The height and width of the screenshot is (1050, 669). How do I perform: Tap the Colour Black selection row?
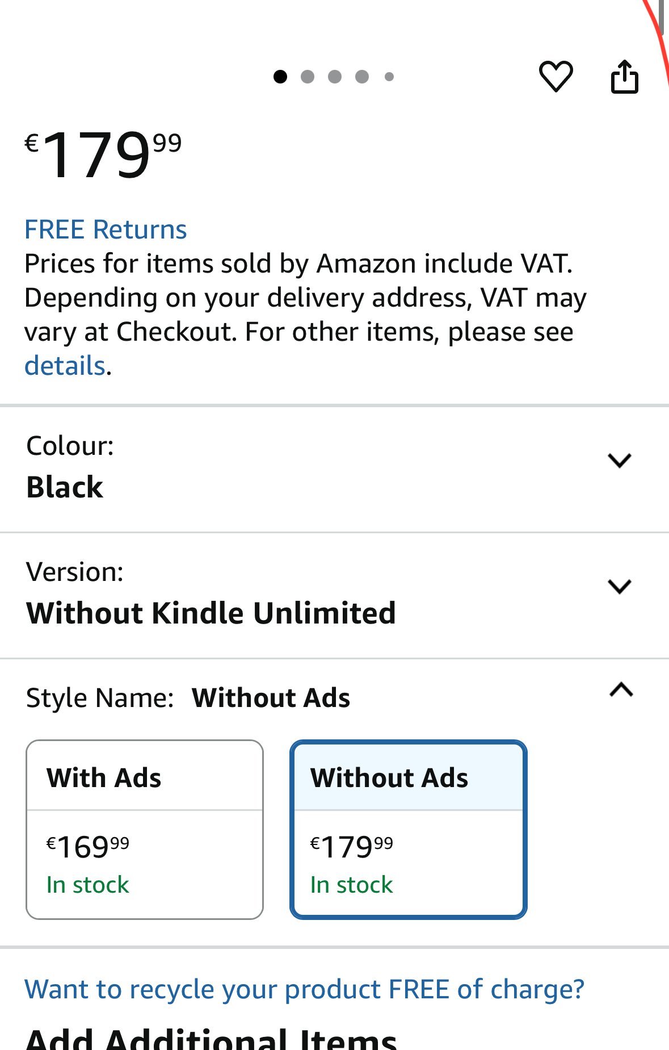(x=65, y=487)
